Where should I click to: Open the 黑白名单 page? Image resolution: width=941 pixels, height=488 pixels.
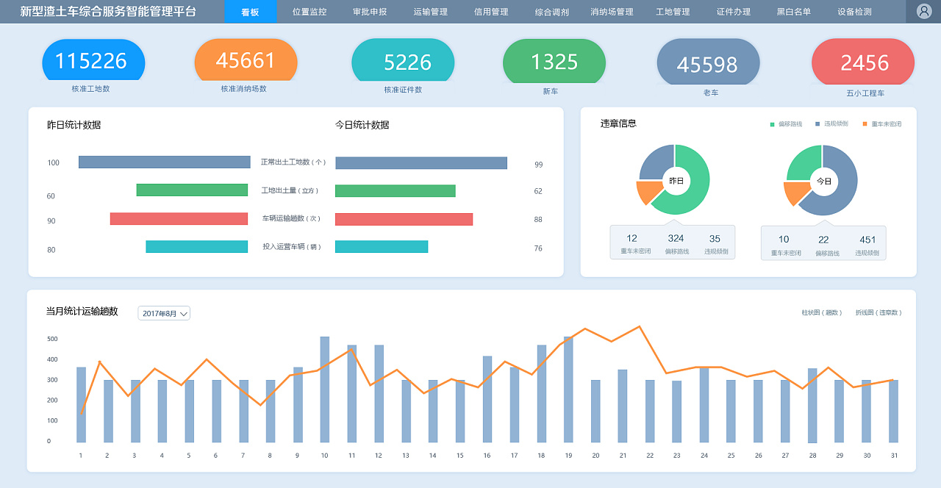794,12
